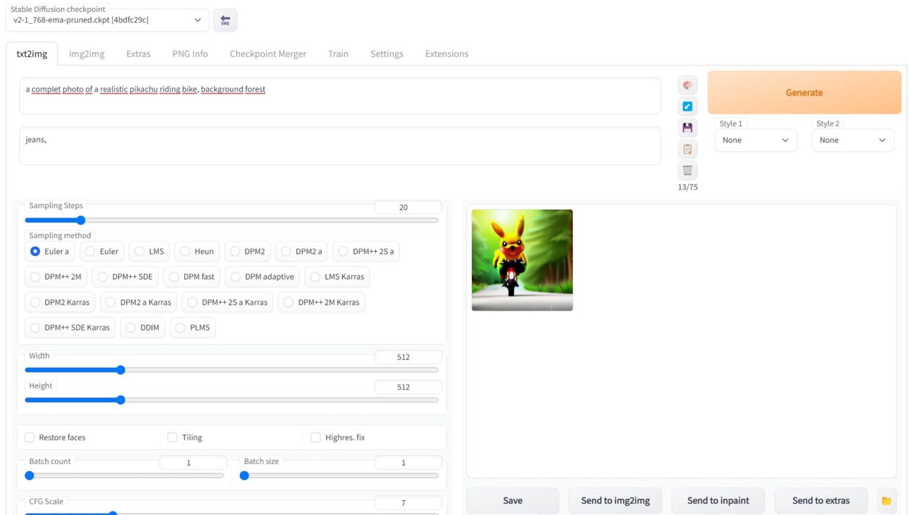Image resolution: width=909 pixels, height=515 pixels.
Task: Switch to the txt2img tab
Action: click(32, 54)
